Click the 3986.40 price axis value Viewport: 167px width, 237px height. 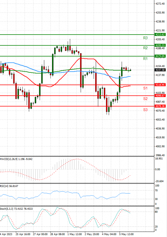click(160, 155)
